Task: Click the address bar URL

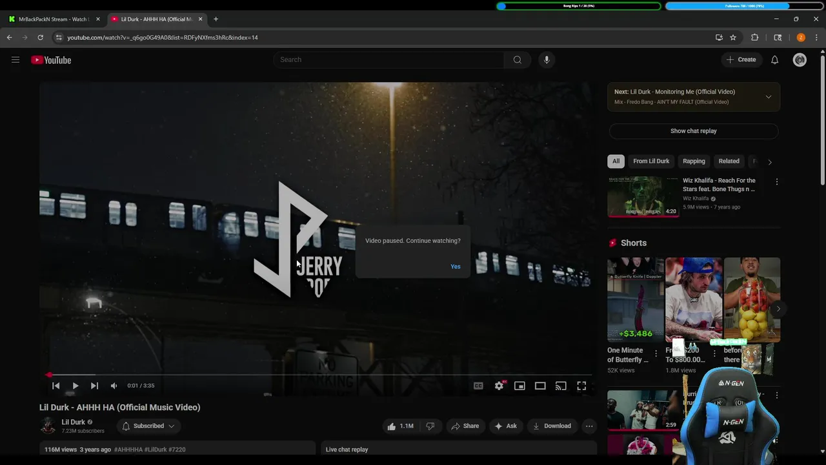Action: click(x=163, y=37)
